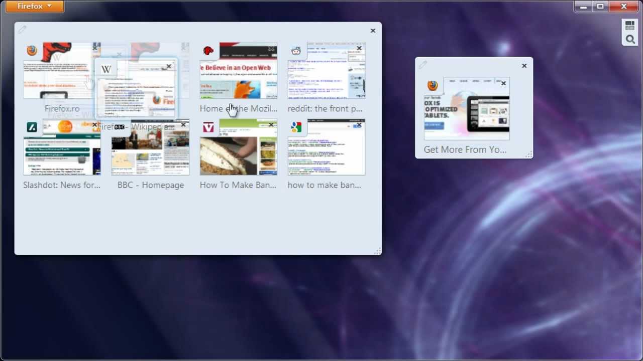Open the Get More From Yo... thumbnail
The width and height of the screenshot is (643, 361).
pyautogui.click(x=467, y=109)
